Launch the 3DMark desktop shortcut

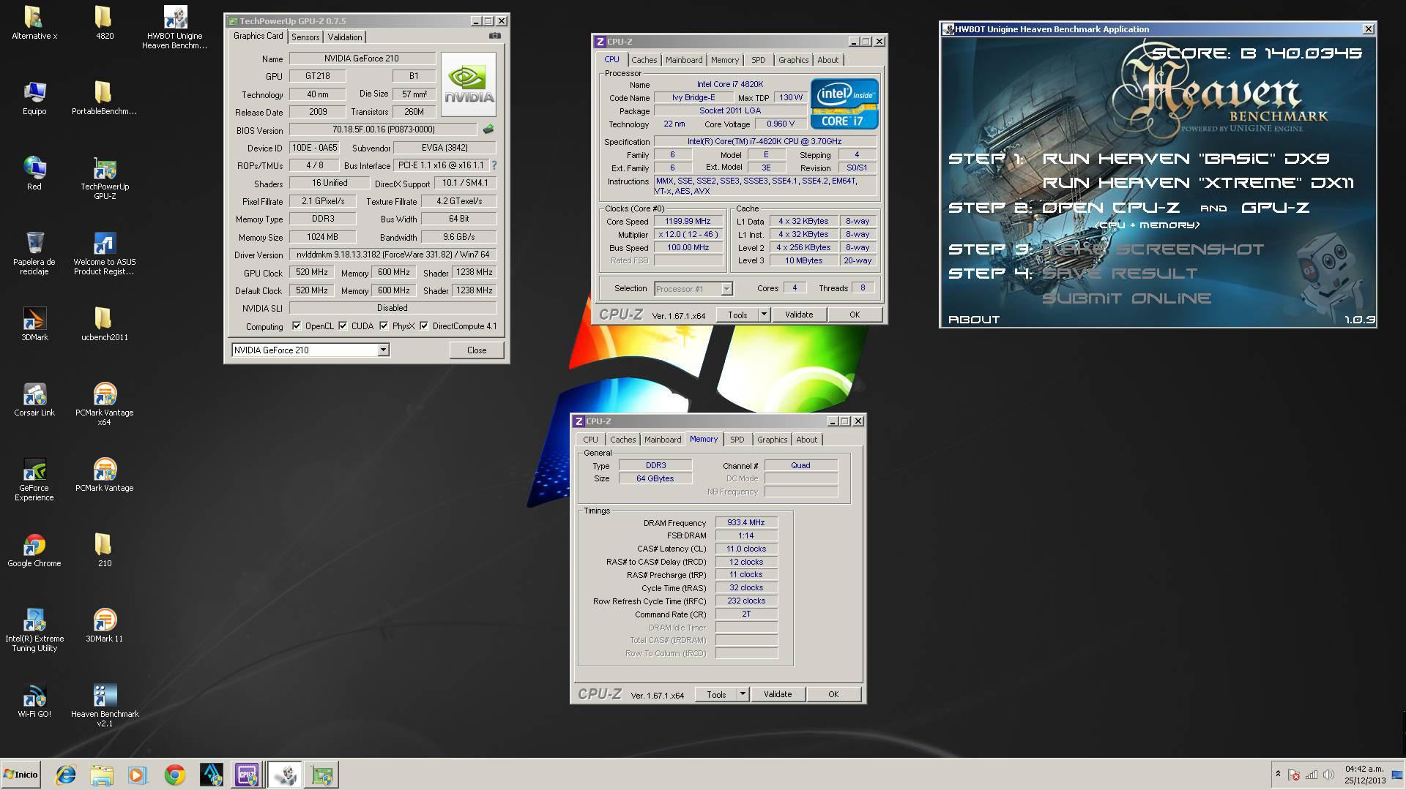34,324
